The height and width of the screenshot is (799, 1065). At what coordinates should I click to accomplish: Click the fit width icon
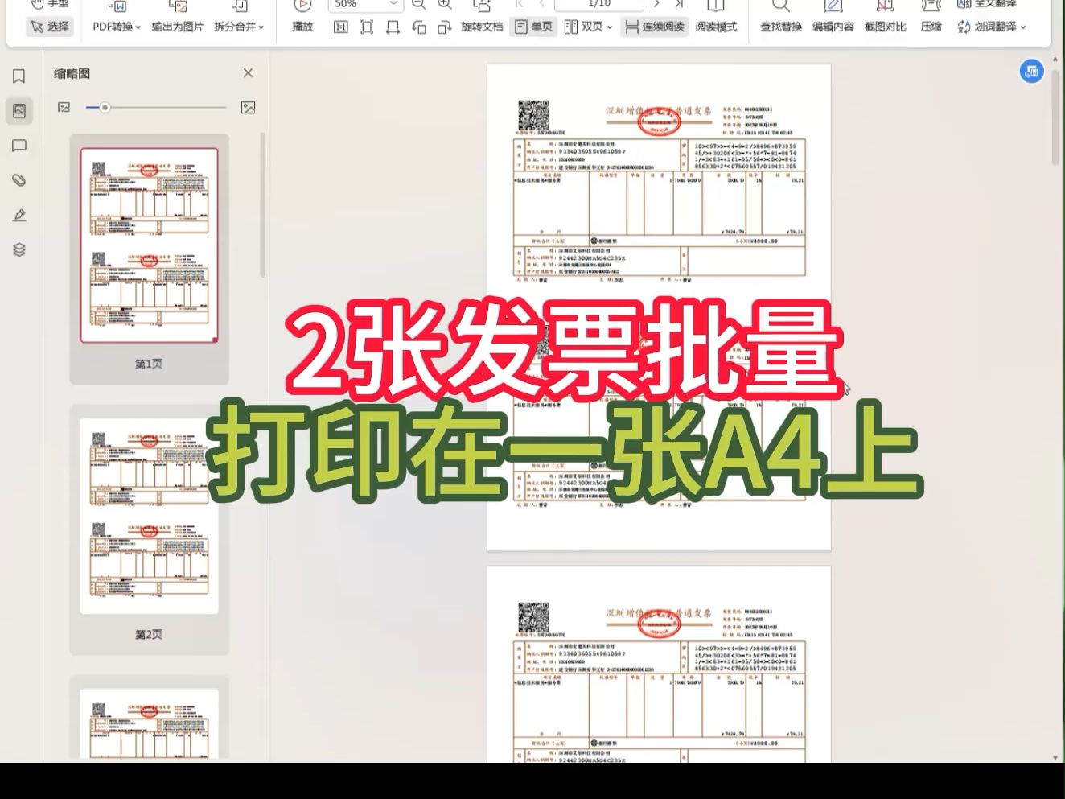(x=393, y=27)
